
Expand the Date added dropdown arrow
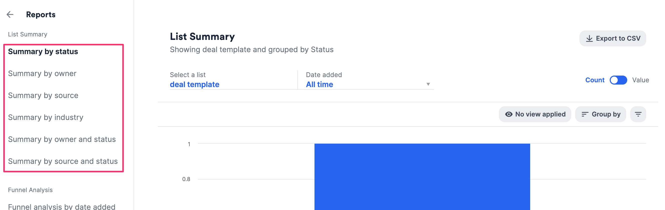(428, 84)
